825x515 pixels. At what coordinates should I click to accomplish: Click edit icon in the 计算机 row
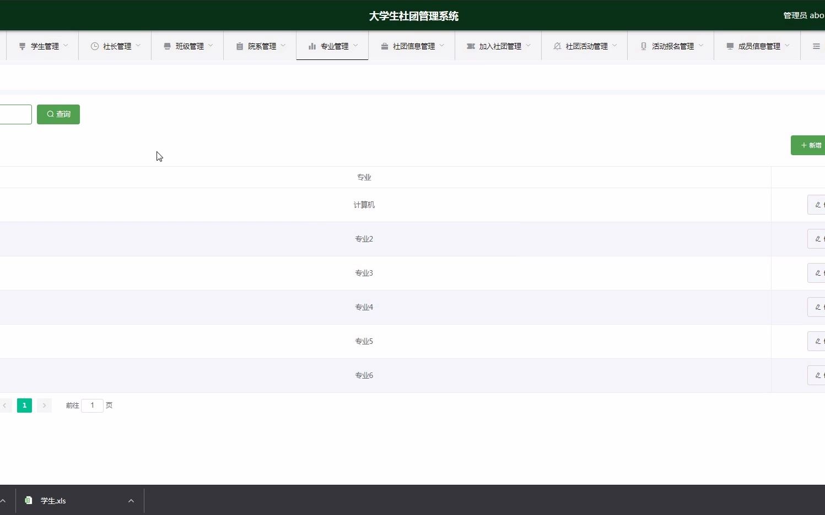[818, 205]
